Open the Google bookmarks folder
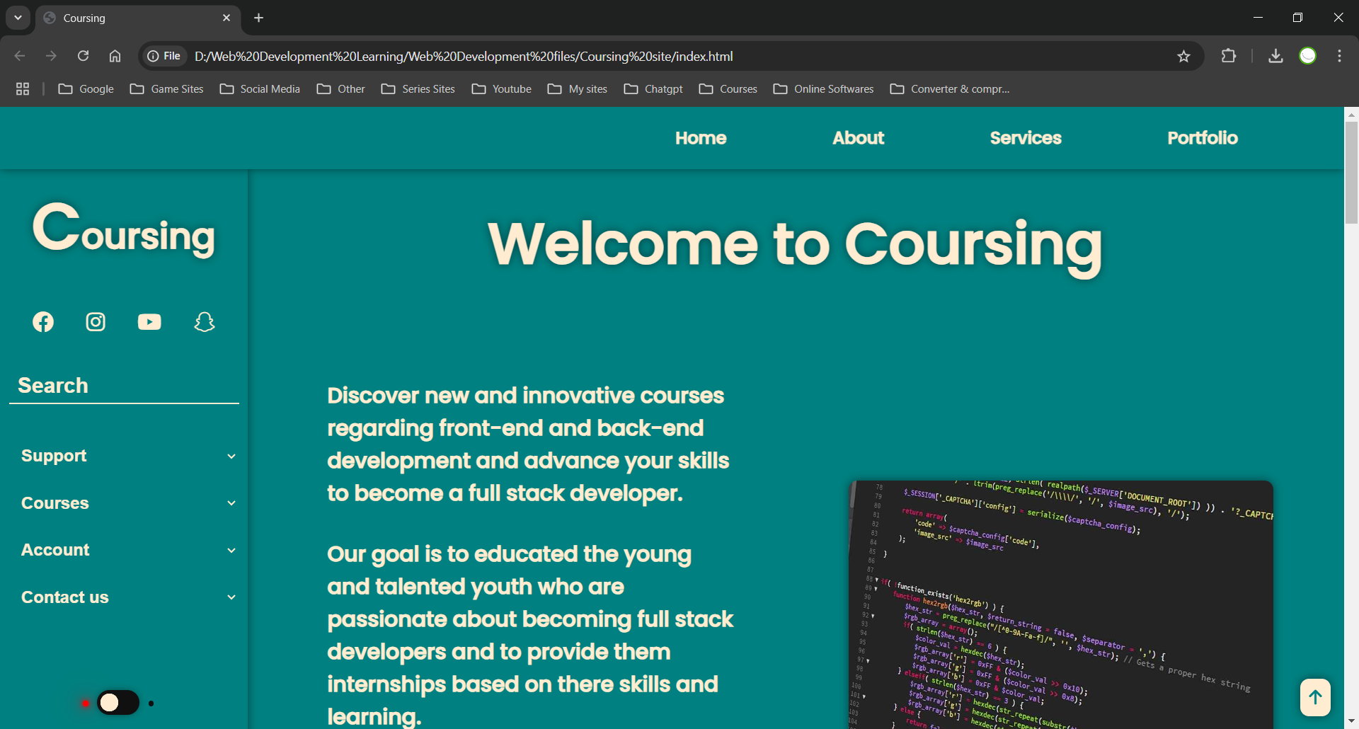 (x=86, y=88)
